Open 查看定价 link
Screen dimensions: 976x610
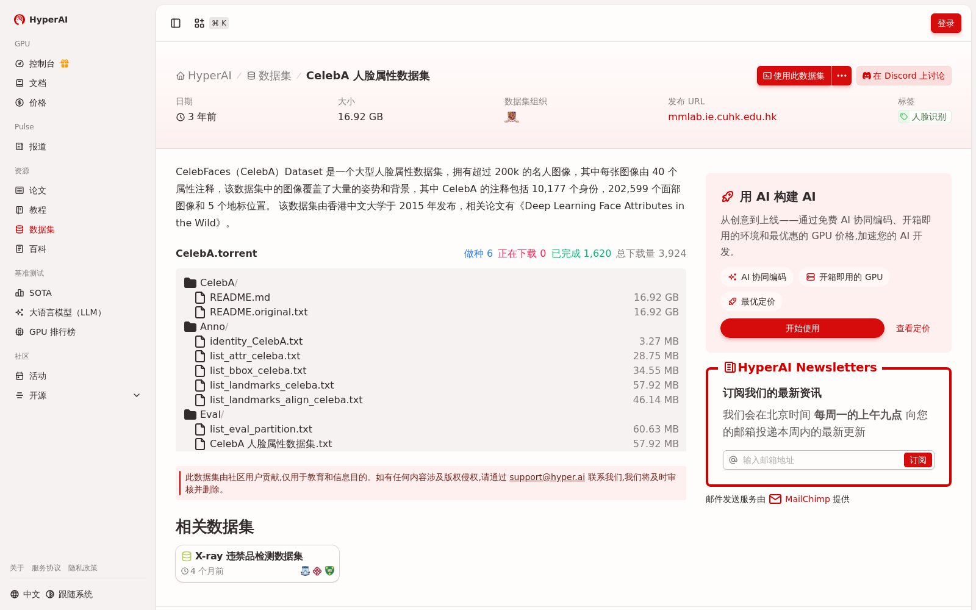913,328
